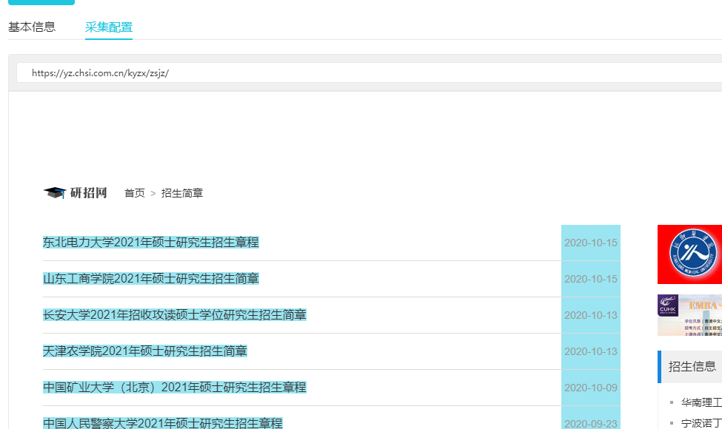Open 山东工商学院2021年硕士研究生招生简章
722x429 pixels.
pos(151,279)
